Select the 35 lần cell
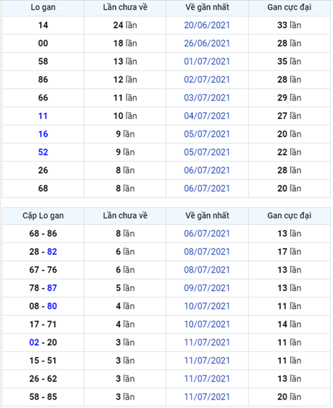Viewport: 333px width, 408px height. [289, 62]
